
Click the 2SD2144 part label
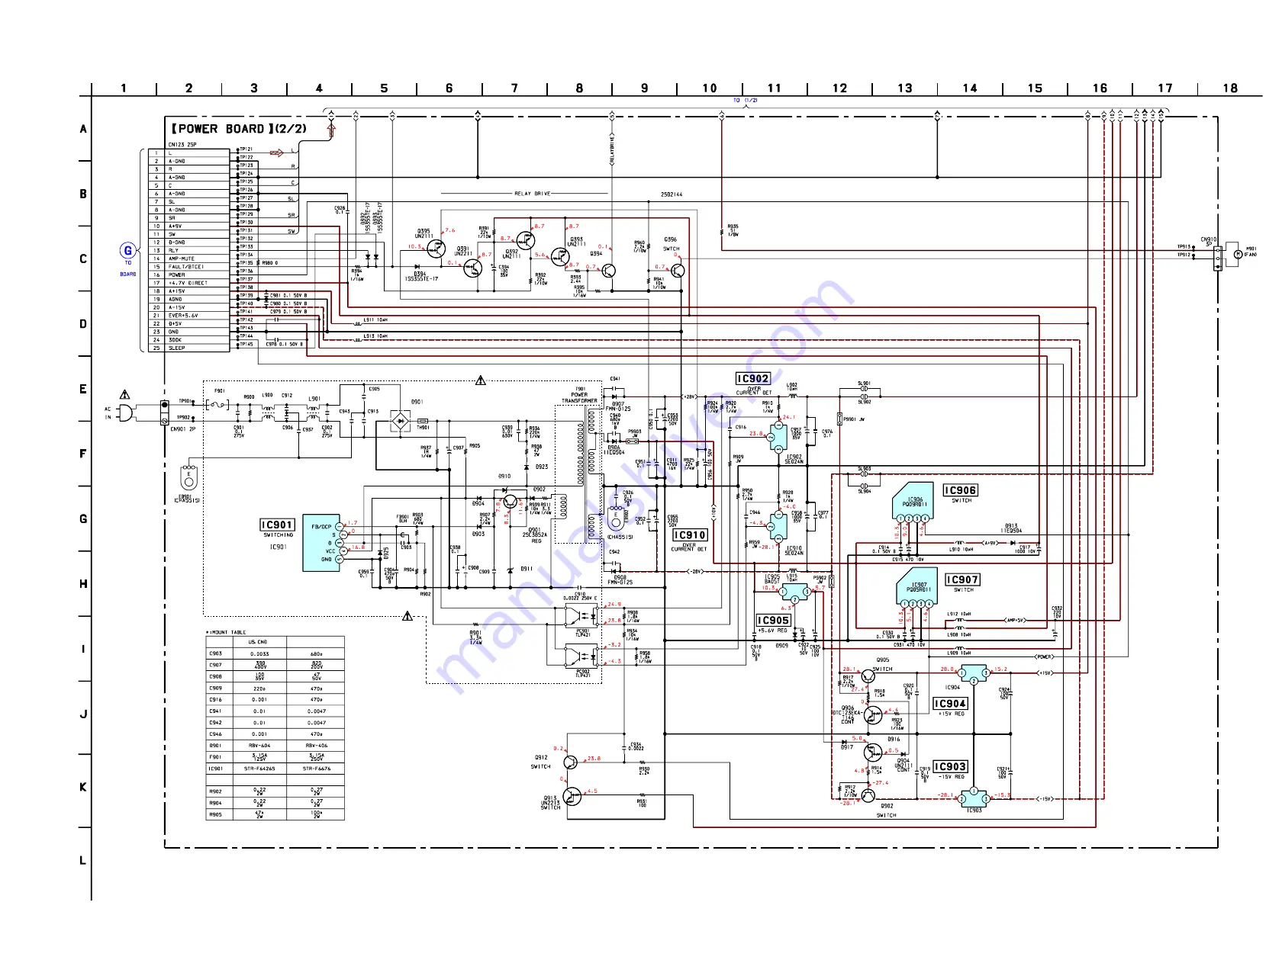(x=672, y=194)
